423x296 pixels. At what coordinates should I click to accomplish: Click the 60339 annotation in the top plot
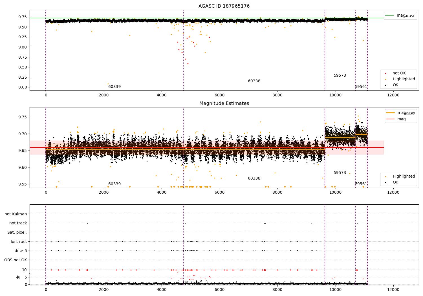point(114,87)
